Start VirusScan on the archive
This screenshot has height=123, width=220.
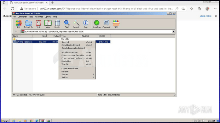click(x=96, y=24)
